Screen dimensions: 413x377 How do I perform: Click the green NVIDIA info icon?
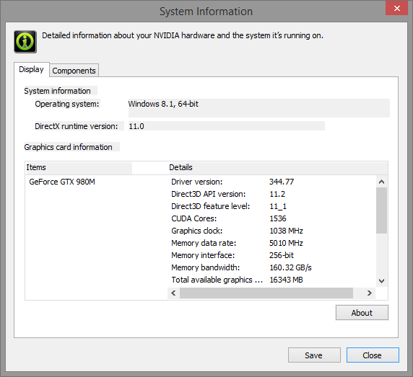tap(25, 42)
